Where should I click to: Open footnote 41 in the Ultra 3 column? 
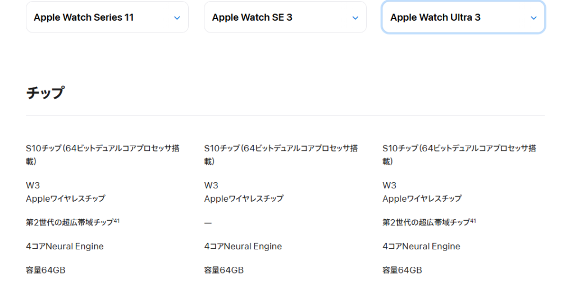click(473, 221)
